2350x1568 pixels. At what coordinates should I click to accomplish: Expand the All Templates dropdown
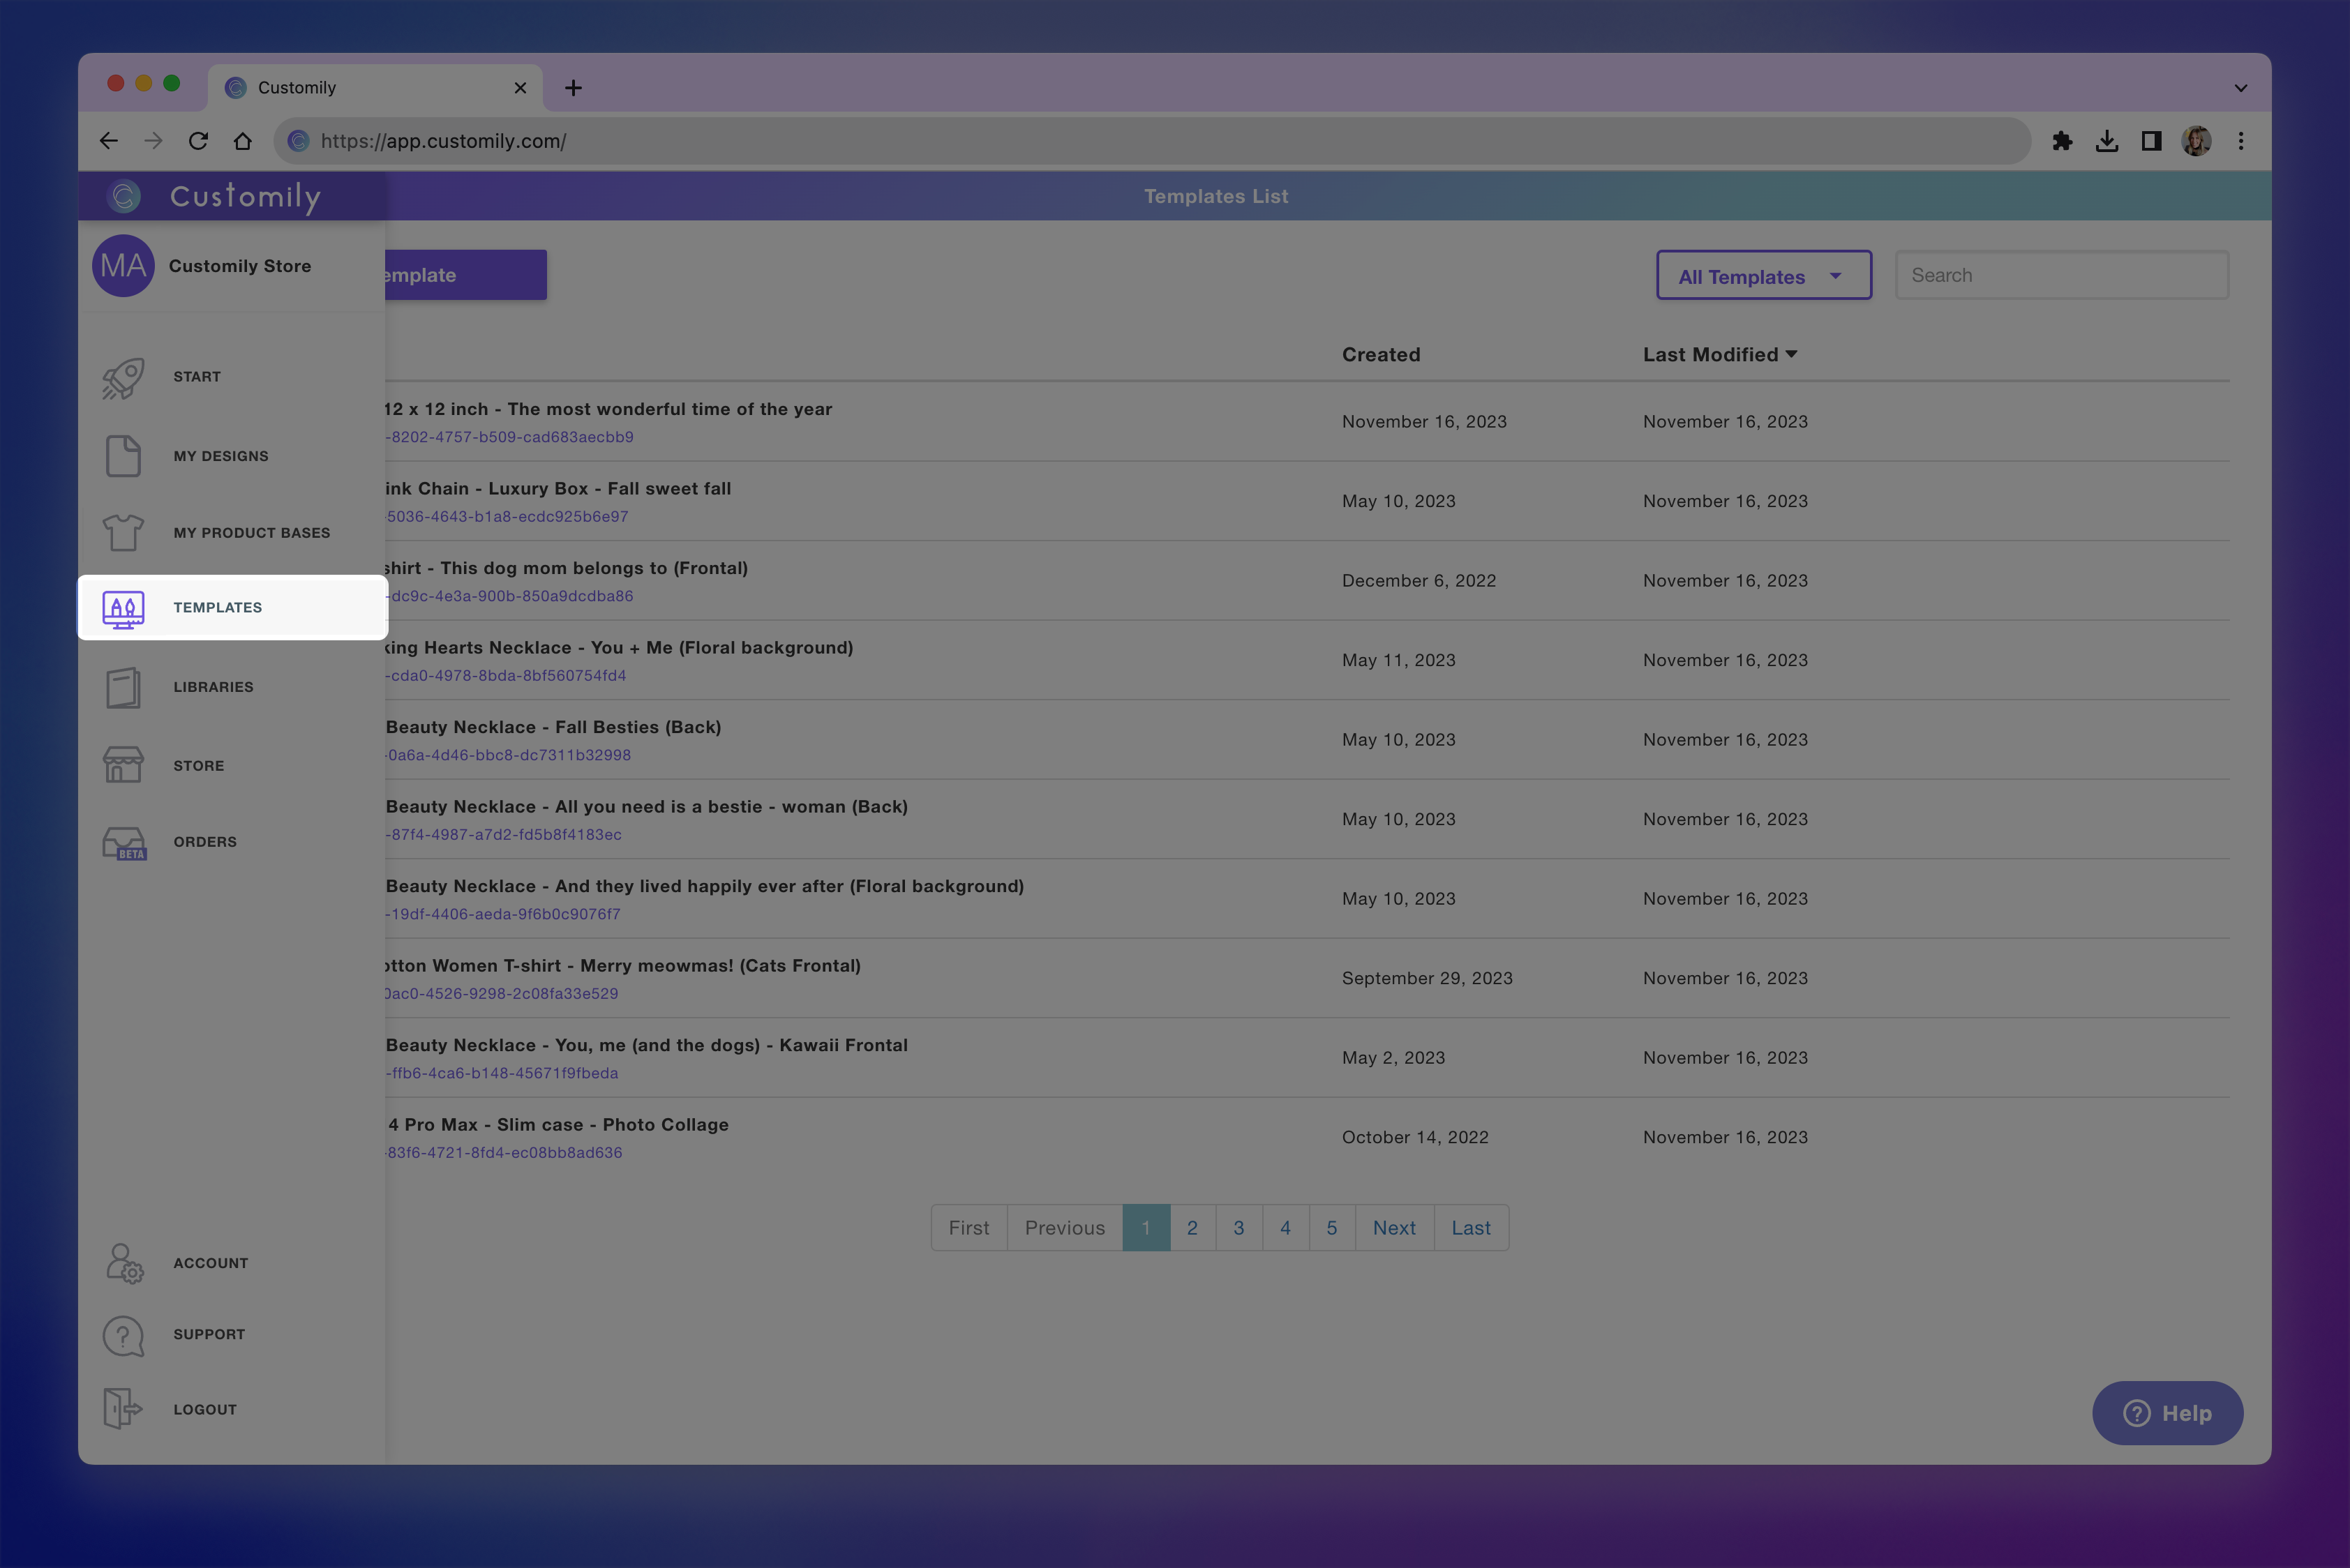(x=1763, y=276)
